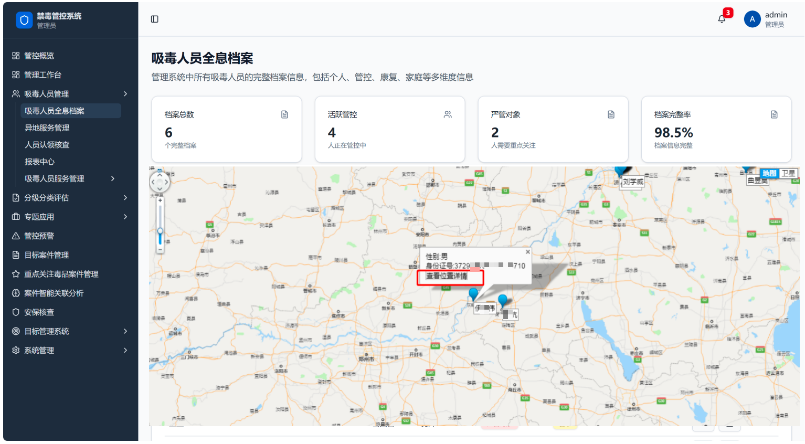Adjust the map zoom slider handle
This screenshot has height=444, width=805.
click(160, 231)
